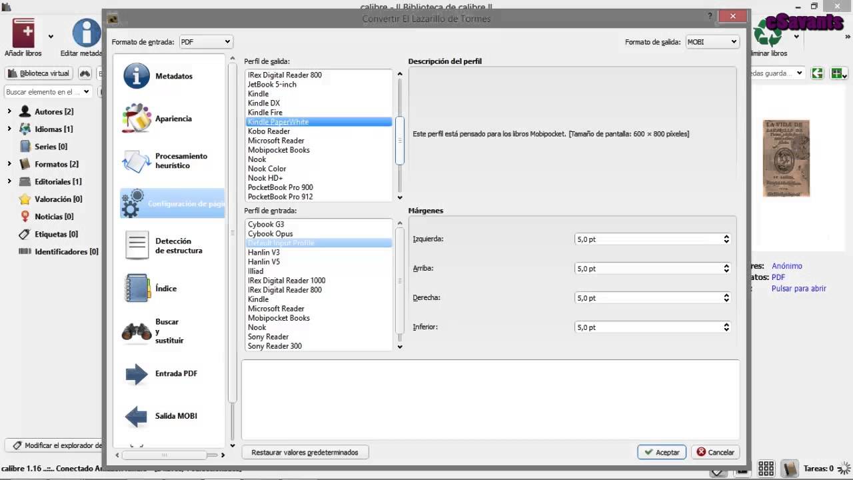The height and width of the screenshot is (480, 853).
Task: Click output profile list scrollbar down arrow
Action: (x=400, y=197)
